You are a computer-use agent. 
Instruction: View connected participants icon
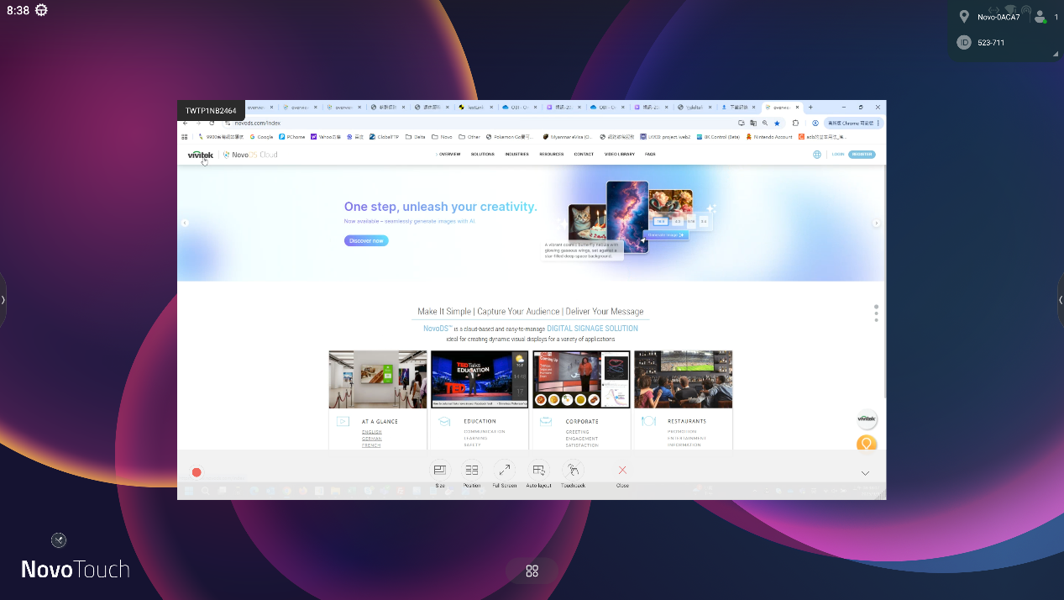[x=1040, y=17]
